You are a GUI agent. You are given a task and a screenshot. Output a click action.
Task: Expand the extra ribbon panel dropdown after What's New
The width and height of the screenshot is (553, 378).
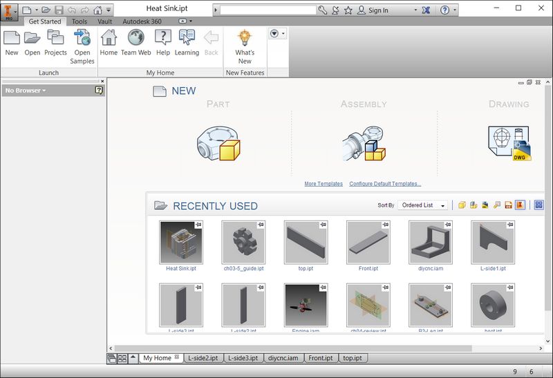click(277, 34)
